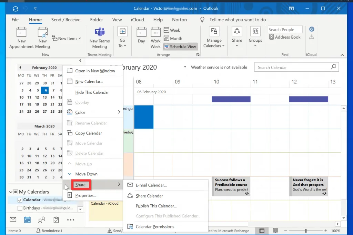The image size is (353, 235).
Task: Click the Ribbon Display Options icon
Action: point(291,9)
